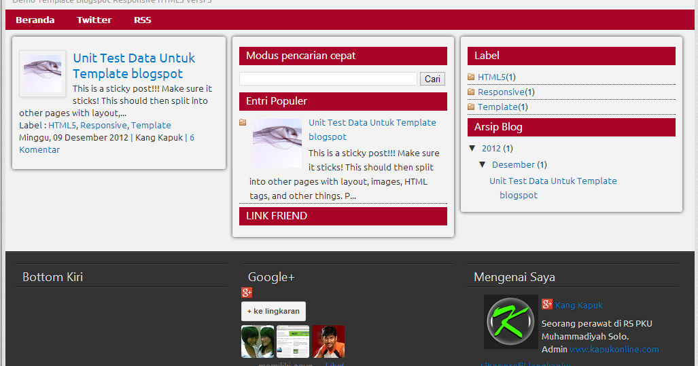698x366 pixels.
Task: Click folder icon next to HTML5 label
Action: 471,77
